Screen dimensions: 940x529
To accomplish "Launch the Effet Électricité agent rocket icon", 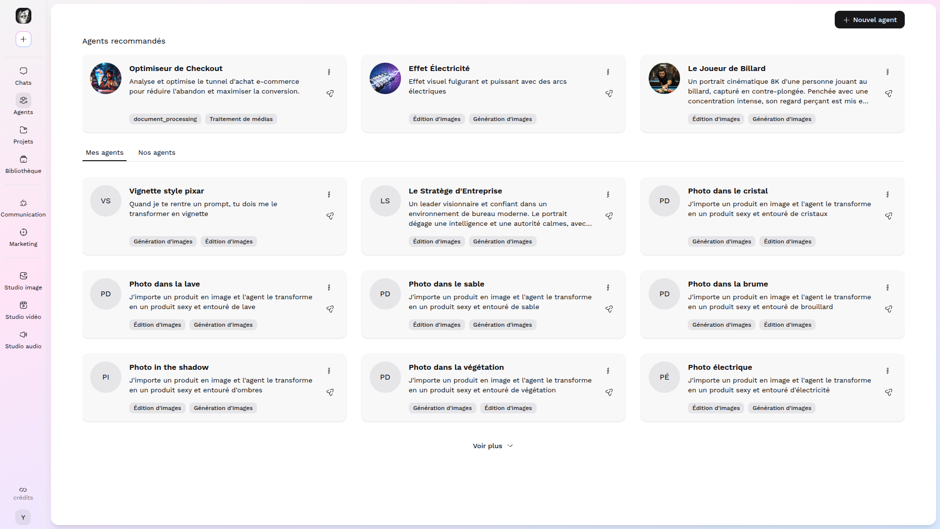I will coord(609,94).
